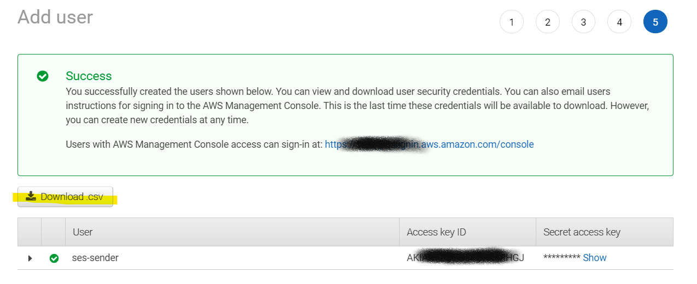The width and height of the screenshot is (697, 284).
Task: Click the redacted Access key ID value
Action: (465, 258)
